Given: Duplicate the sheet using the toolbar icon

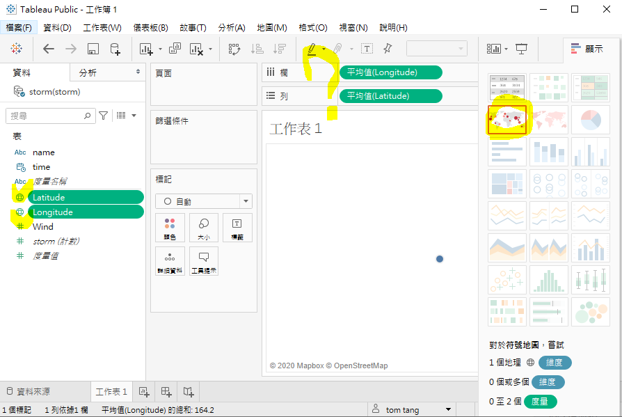Looking at the screenshot, I should pos(175,49).
